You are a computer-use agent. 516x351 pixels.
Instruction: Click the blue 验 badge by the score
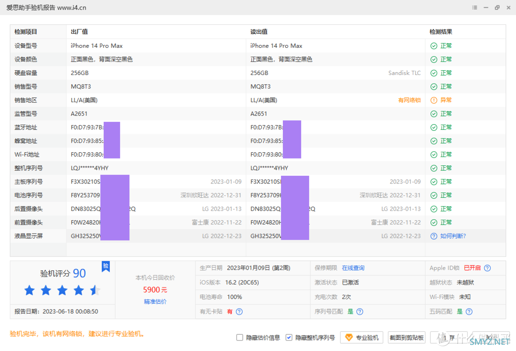pyautogui.click(x=106, y=266)
